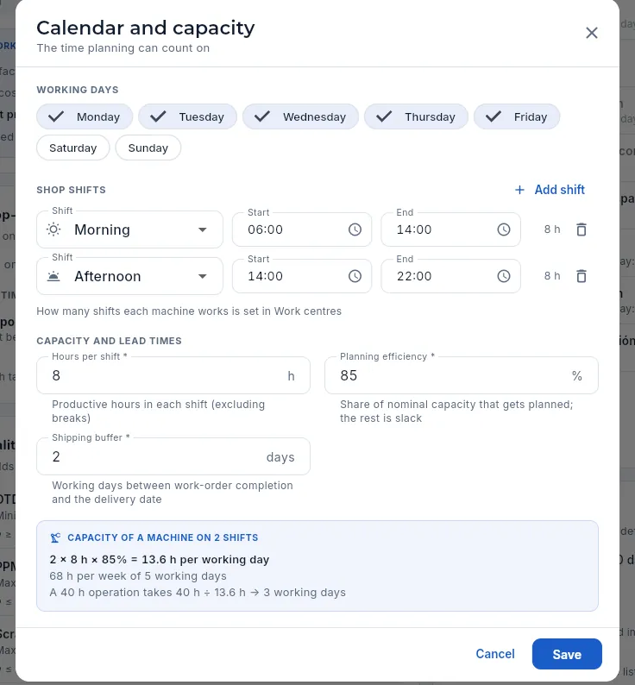Toggle the Monday working day chip
The width and height of the screenshot is (635, 685).
85,116
